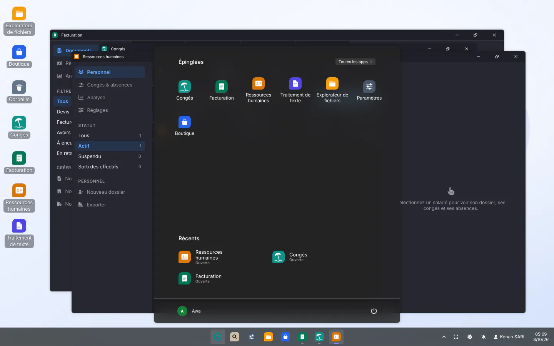Open Congés & absences section

click(110, 85)
